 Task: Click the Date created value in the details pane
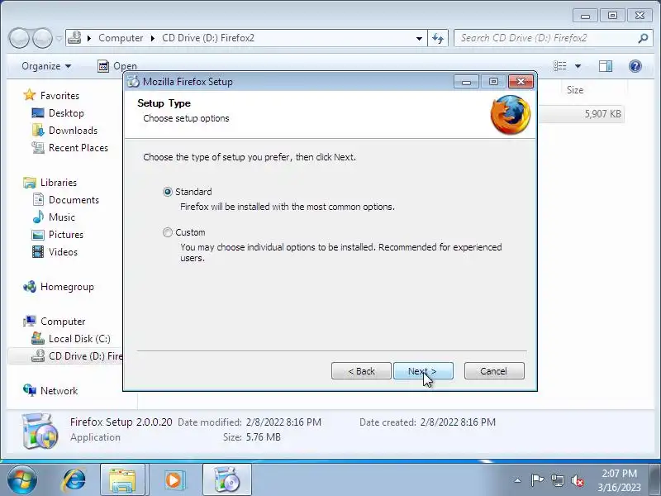pos(458,422)
